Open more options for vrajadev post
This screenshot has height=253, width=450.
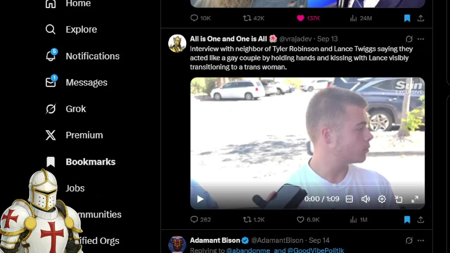point(421,39)
